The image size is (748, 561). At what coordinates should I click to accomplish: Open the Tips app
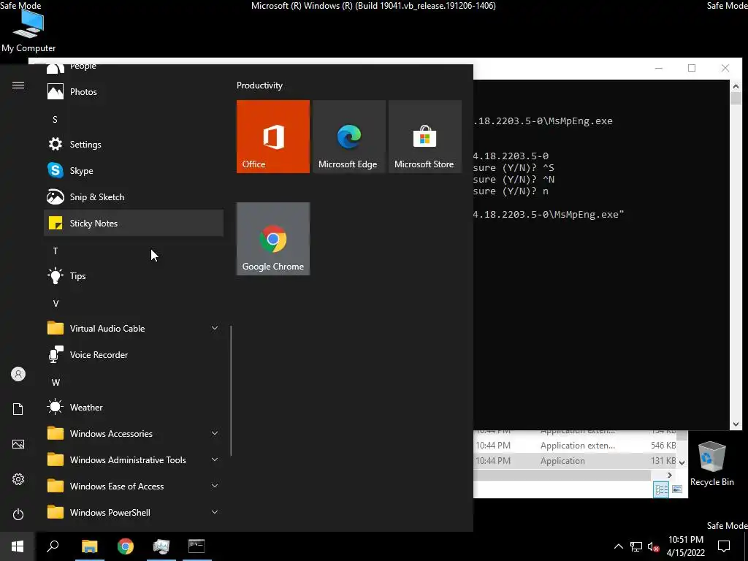[x=134, y=275]
